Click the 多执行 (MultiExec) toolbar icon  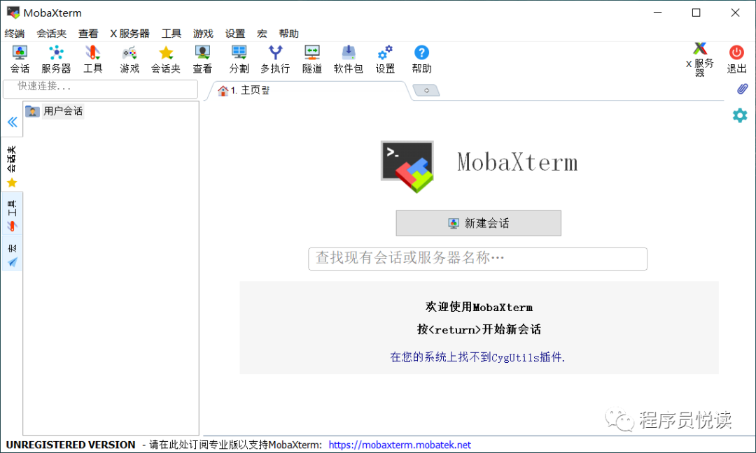tap(275, 59)
